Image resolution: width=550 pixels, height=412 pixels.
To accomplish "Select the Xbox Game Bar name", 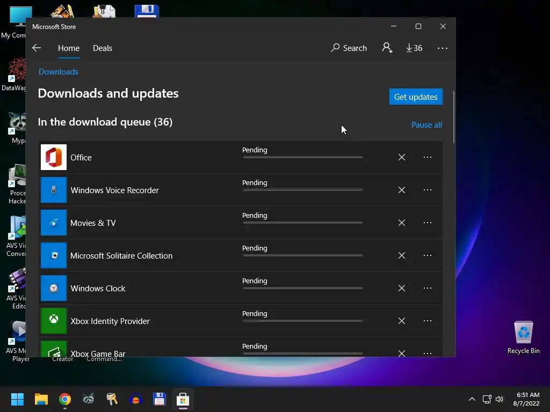I will tap(98, 353).
